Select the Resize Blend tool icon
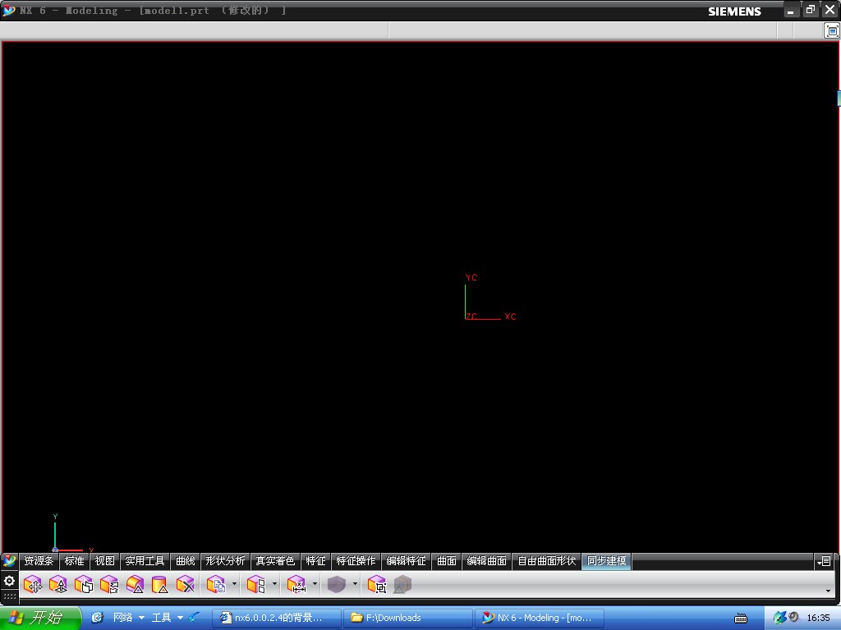The width and height of the screenshot is (841, 630). (x=135, y=584)
